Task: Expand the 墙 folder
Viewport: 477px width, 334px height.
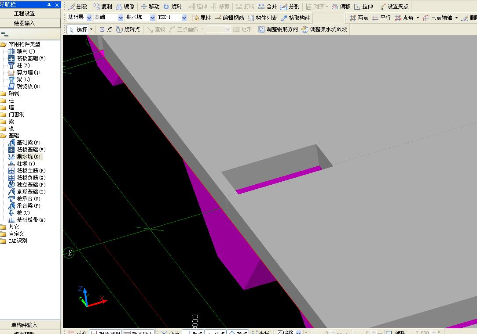Action: [x=4, y=108]
